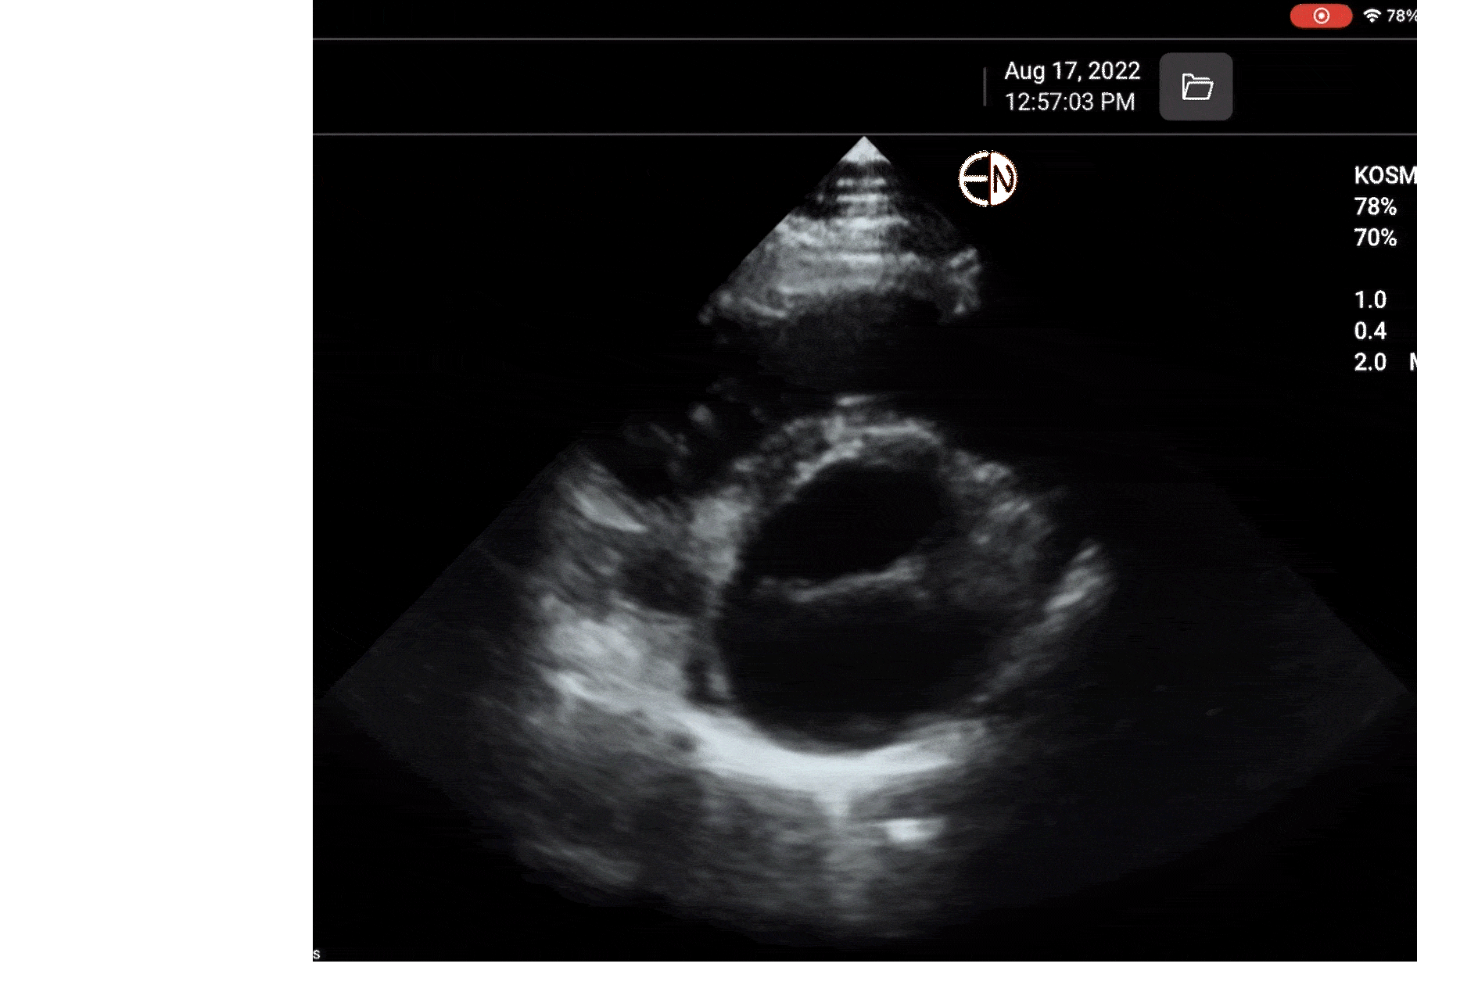Viewport: 1478px width, 985px height.
Task: Open the exam folder icon button
Action: pos(1196,87)
